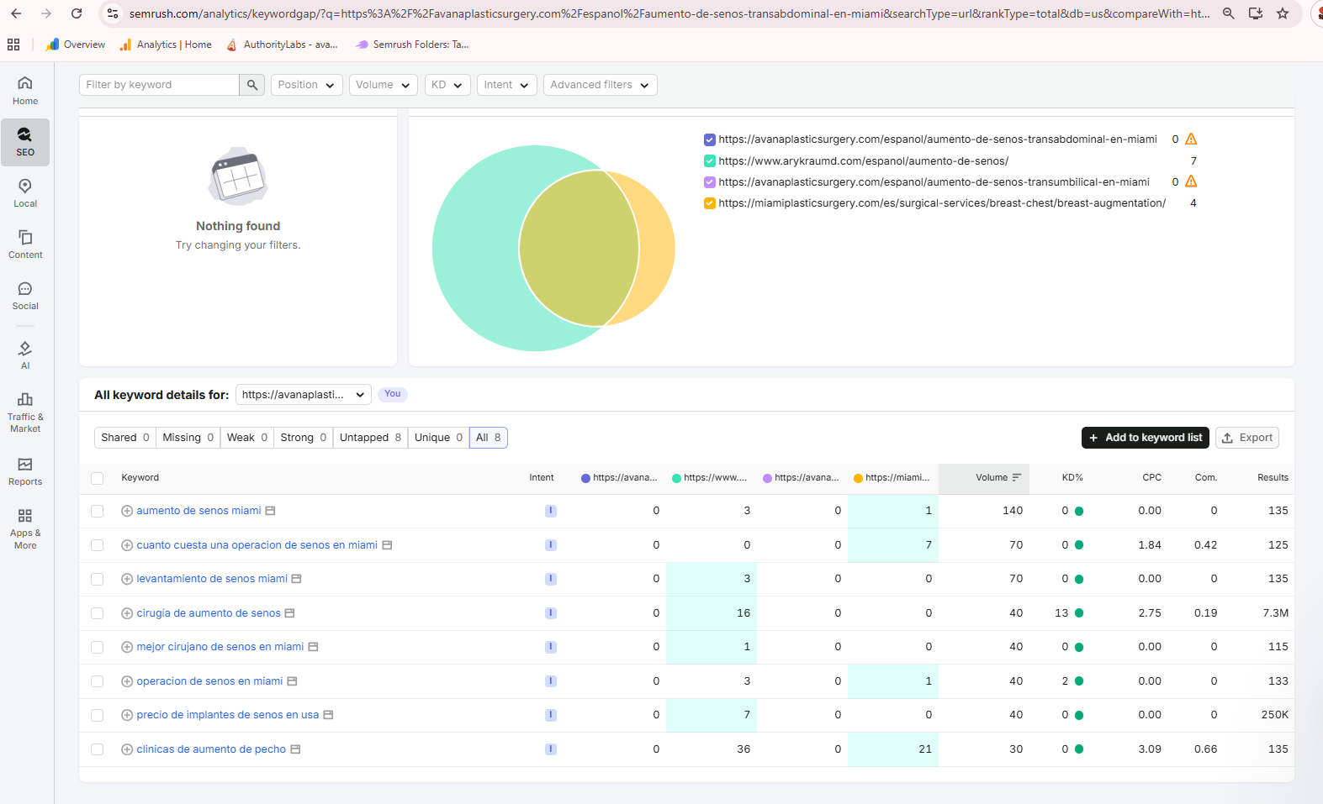Select the Unique keywords tab
This screenshot has width=1323, height=804.
coord(438,438)
